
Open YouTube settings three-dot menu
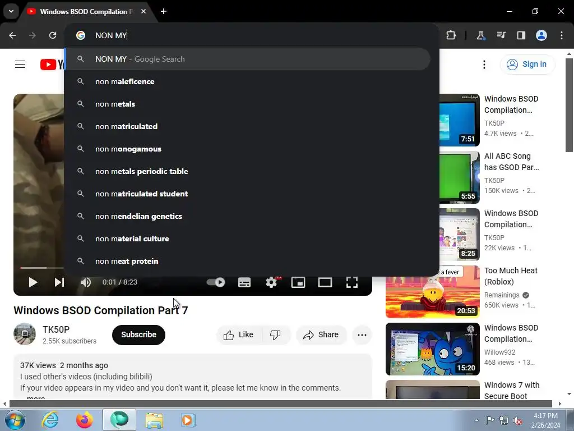pyautogui.click(x=484, y=65)
